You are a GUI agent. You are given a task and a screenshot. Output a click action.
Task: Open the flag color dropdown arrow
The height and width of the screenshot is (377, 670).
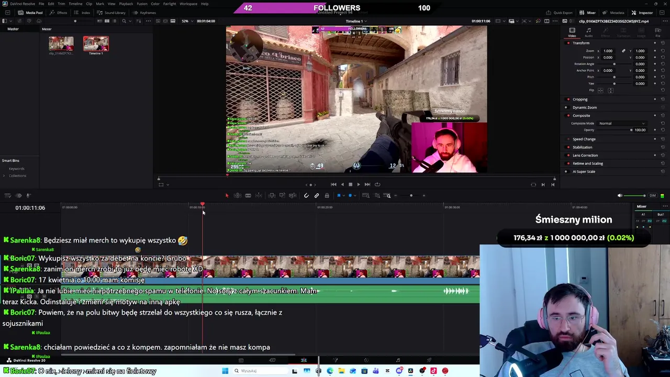coord(343,195)
